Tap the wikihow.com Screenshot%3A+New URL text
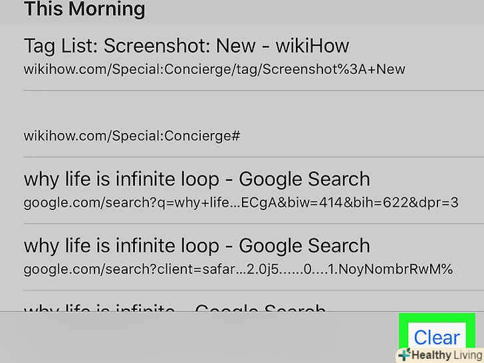Screen dimensions: 484x363 214,69
